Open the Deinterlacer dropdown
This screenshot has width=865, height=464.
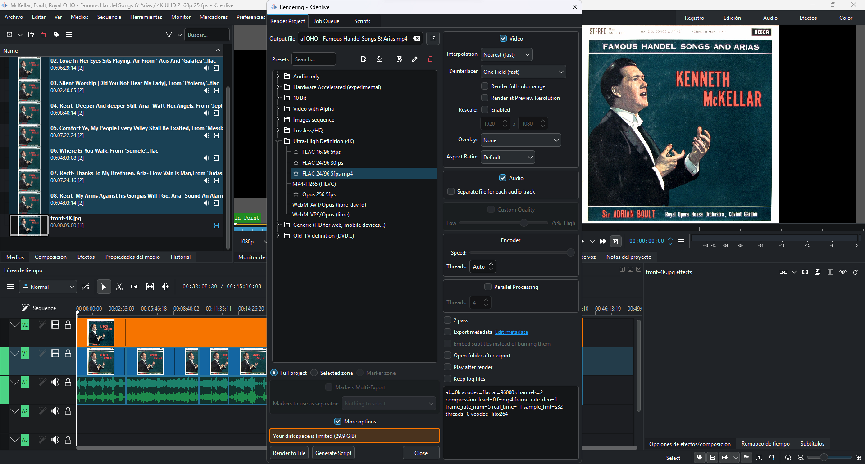click(523, 72)
